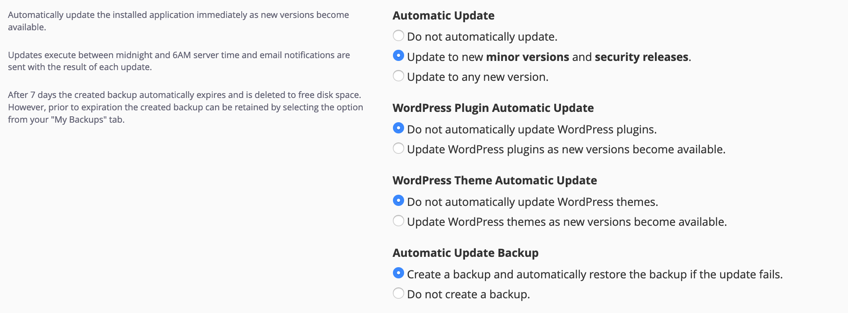Click the 'Update to any new version.' label text
The width and height of the screenshot is (848, 313).
click(477, 77)
